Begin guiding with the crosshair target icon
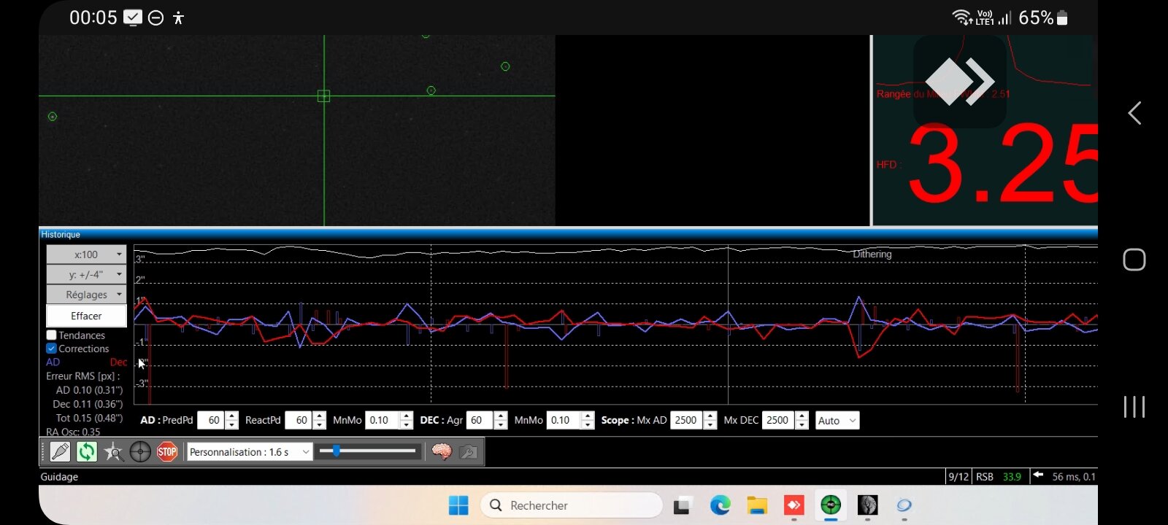This screenshot has height=525, width=1168. [x=140, y=452]
